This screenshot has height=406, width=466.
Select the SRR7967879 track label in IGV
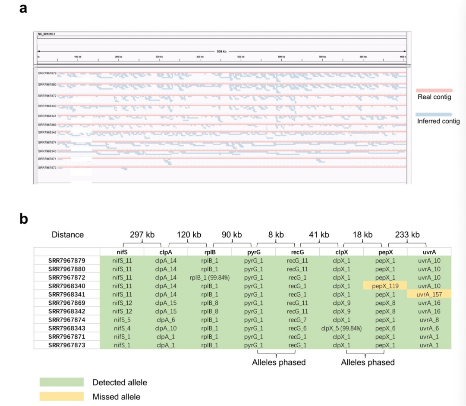(x=47, y=73)
